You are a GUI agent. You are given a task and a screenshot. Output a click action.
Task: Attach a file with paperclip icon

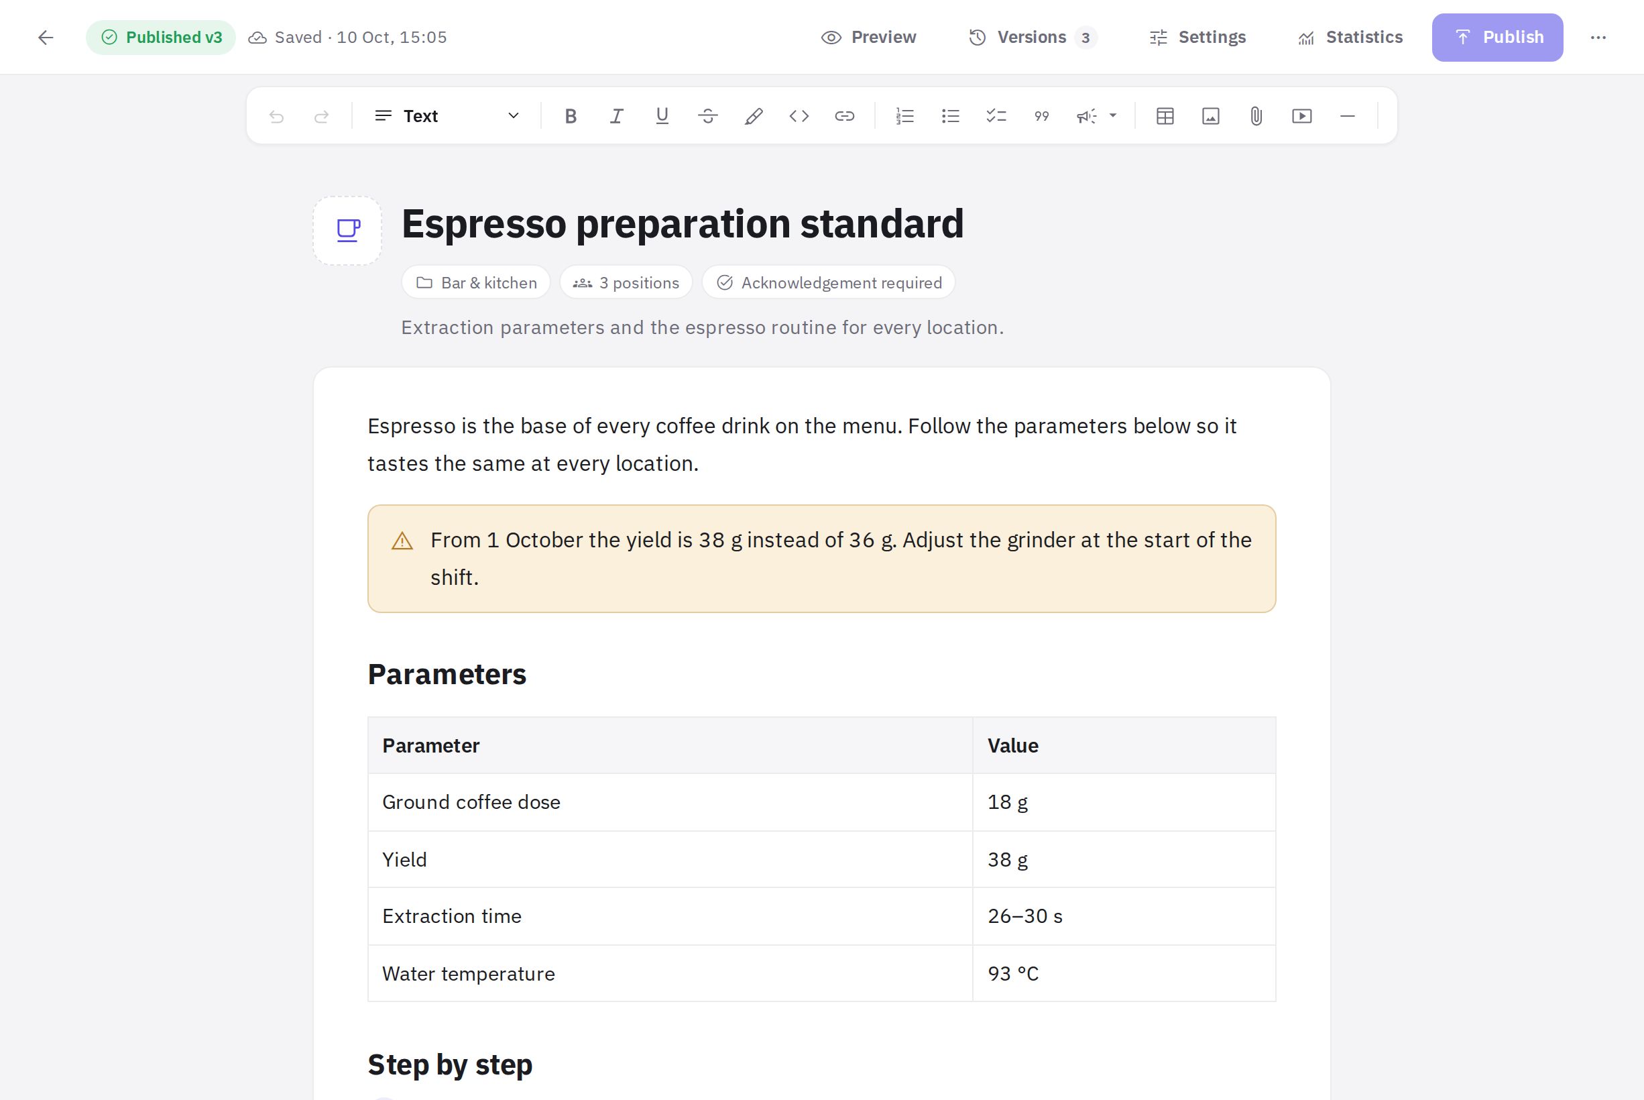[1256, 116]
